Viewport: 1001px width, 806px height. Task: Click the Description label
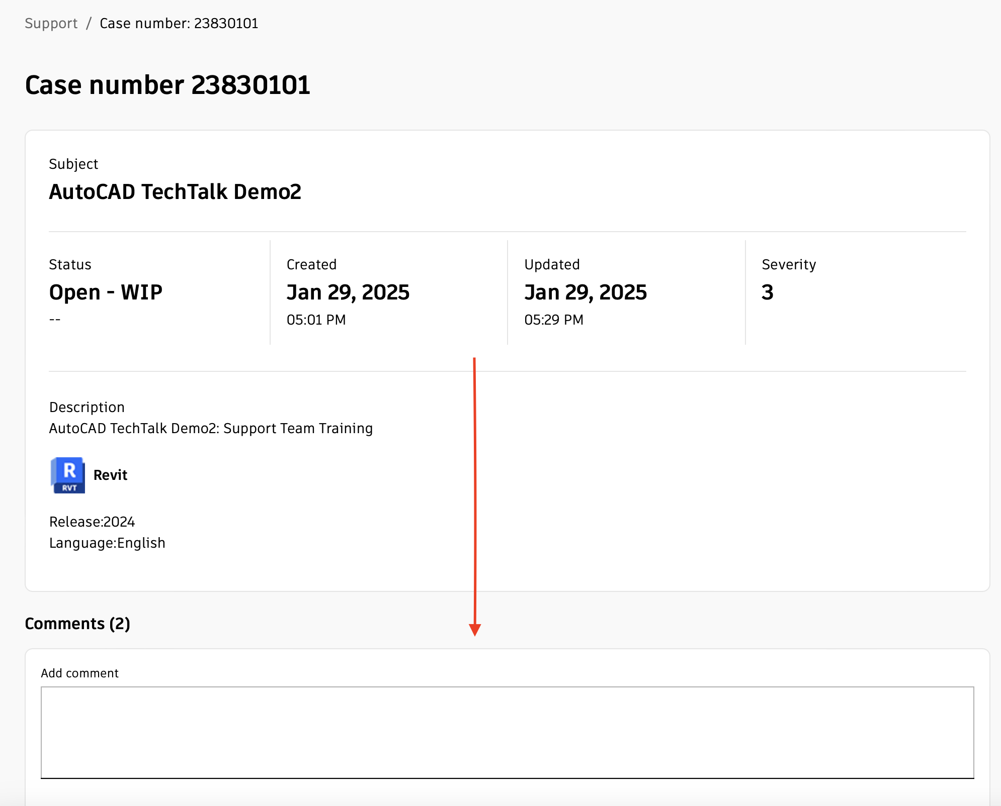click(87, 407)
